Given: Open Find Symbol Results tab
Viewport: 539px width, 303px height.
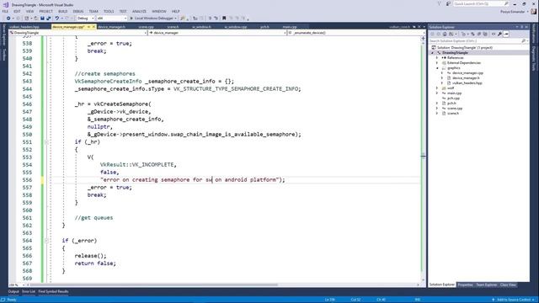Looking at the screenshot, I should click(x=53, y=292).
